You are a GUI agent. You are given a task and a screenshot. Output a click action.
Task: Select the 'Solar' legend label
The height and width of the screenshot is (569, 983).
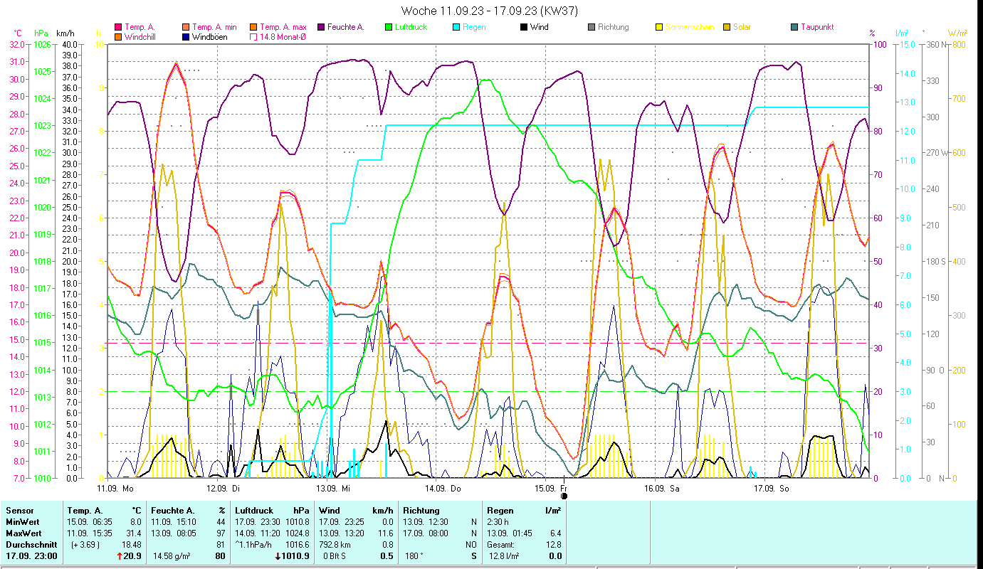click(x=742, y=27)
